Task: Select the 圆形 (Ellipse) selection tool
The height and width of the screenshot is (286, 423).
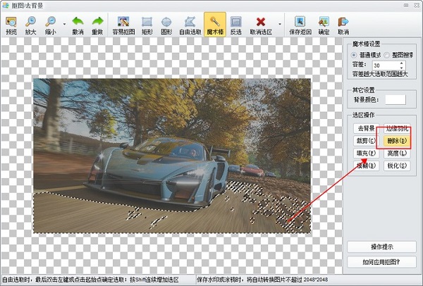Action: 167,25
